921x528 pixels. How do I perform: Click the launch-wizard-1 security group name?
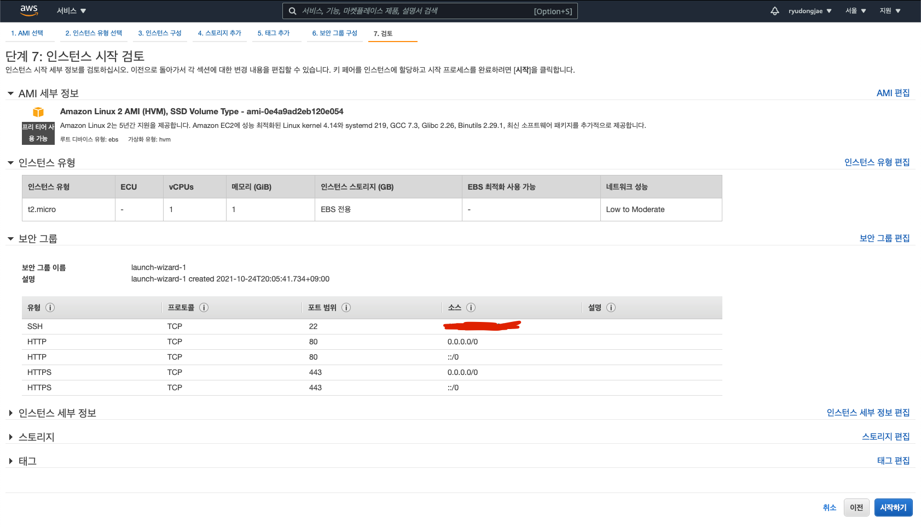(159, 268)
